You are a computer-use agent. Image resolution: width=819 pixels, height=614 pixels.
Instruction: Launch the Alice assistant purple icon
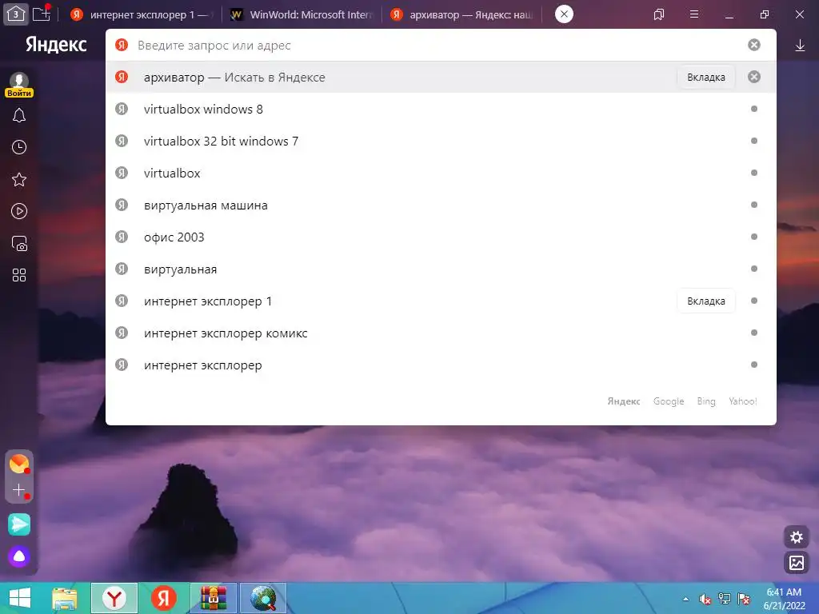coord(19,556)
